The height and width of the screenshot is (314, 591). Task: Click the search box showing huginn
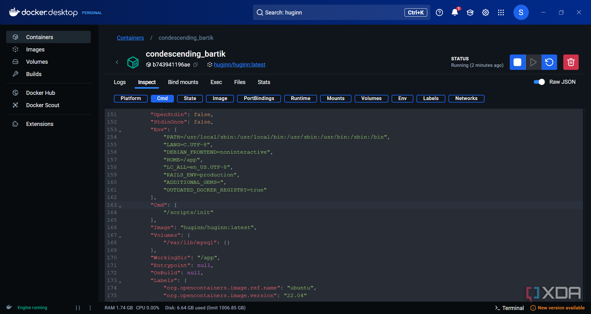[x=342, y=12]
